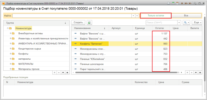
Task: Open the Найти field dropdown arrow
Action: tap(133, 16)
